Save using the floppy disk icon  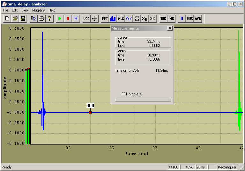pos(23,19)
